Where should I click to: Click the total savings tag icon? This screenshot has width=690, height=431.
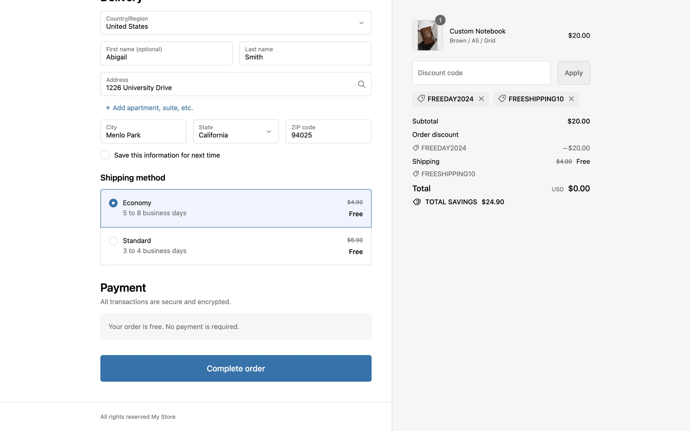coord(417,202)
